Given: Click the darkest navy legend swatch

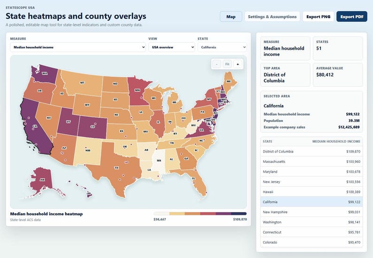Looking at the screenshot, I should (x=239, y=213).
